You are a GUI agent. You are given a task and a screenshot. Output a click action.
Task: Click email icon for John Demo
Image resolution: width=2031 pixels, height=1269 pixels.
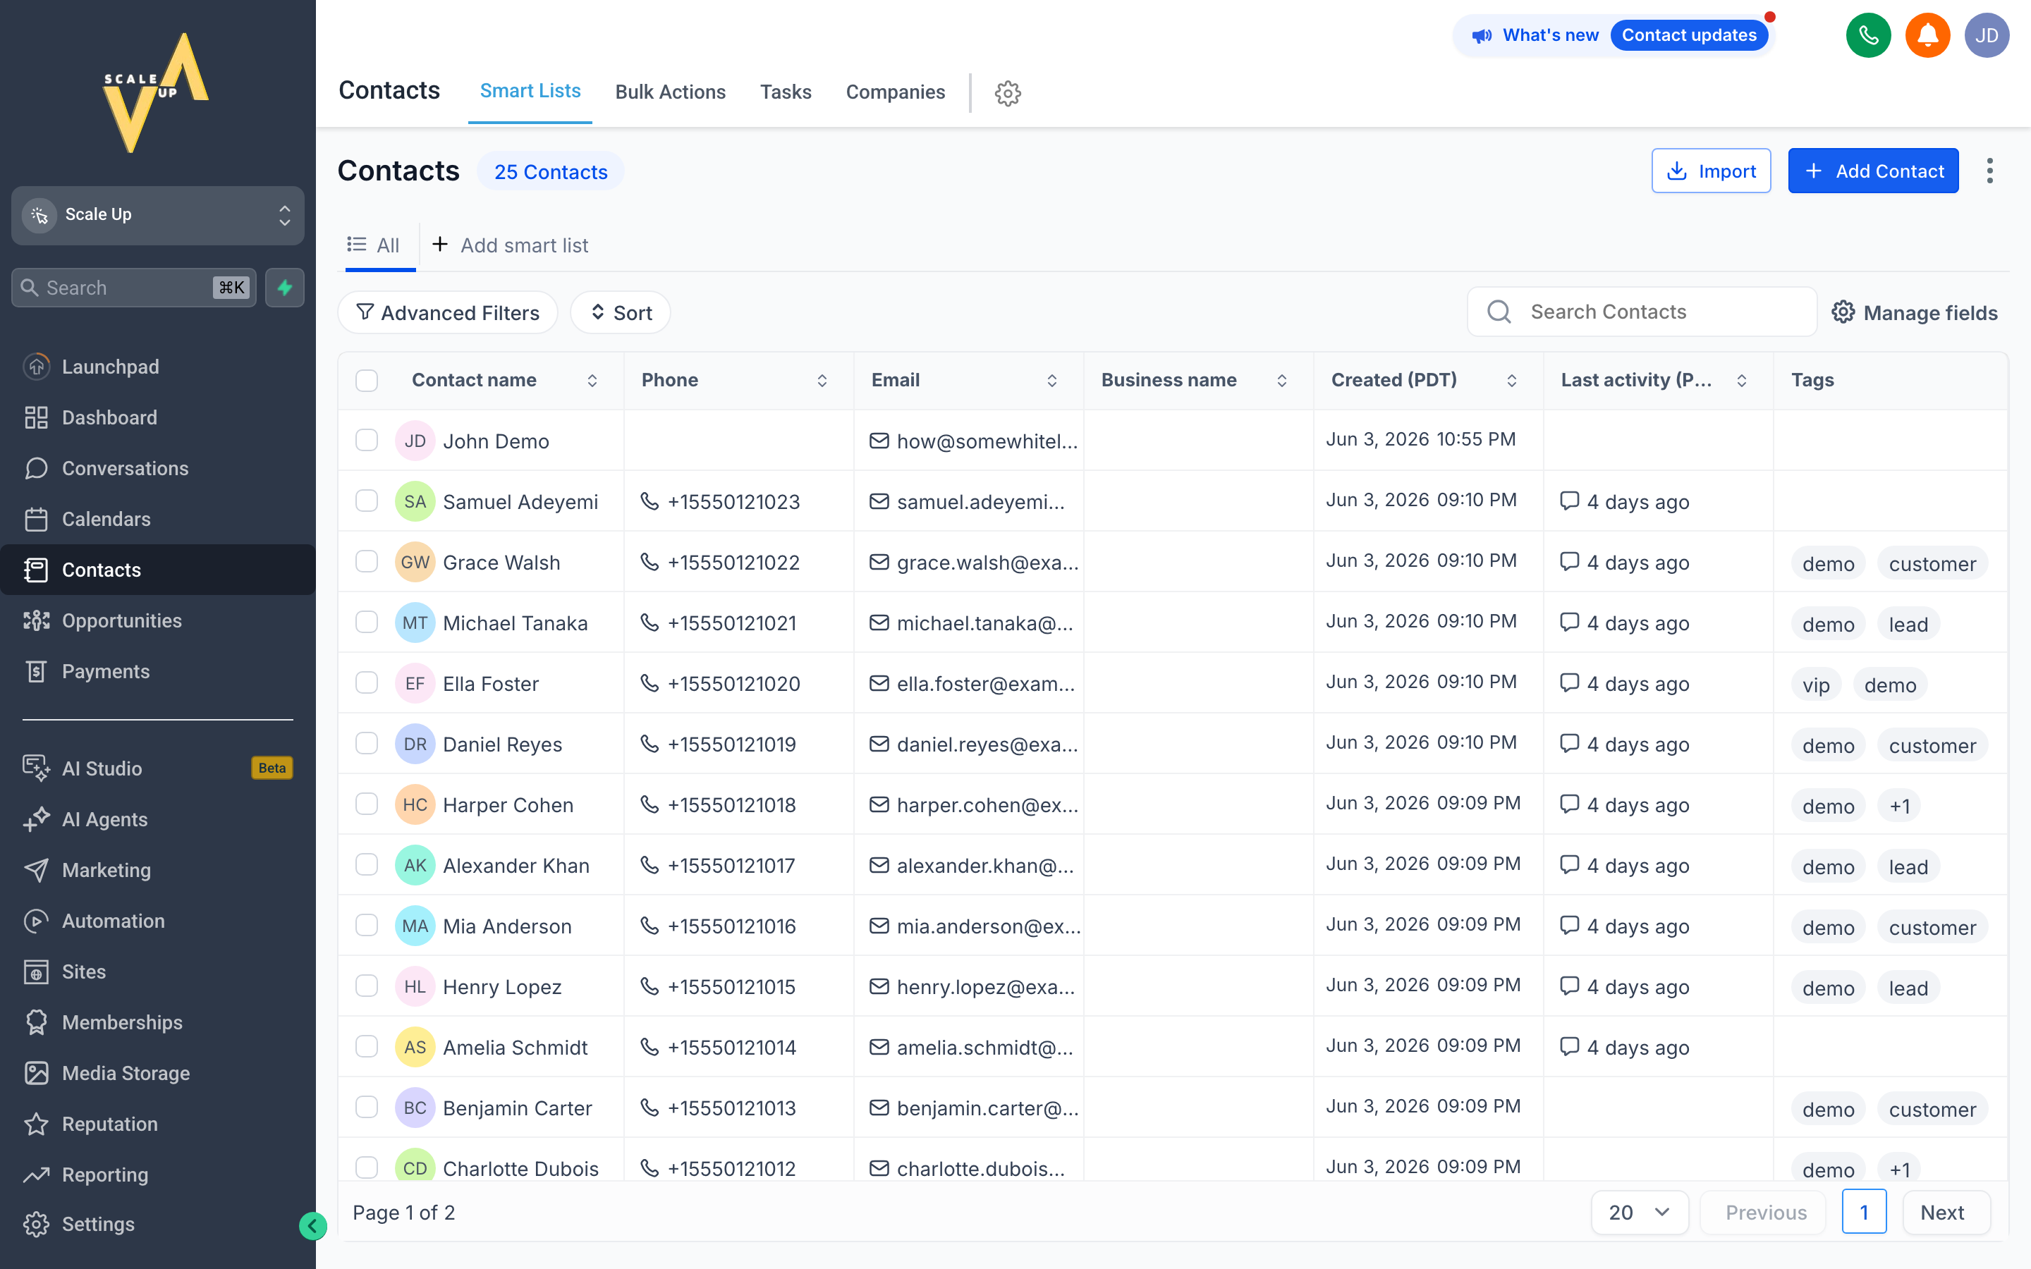click(x=879, y=441)
